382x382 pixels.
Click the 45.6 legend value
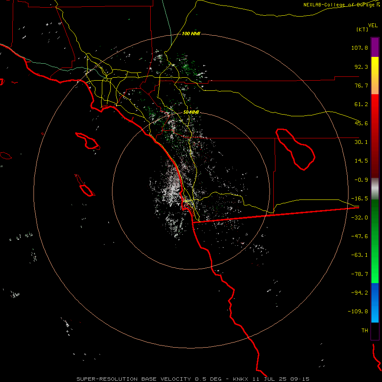361,123
